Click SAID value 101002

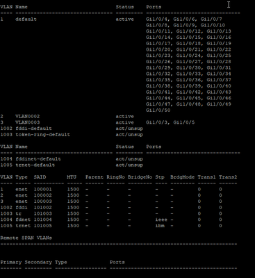pyautogui.click(x=43, y=208)
